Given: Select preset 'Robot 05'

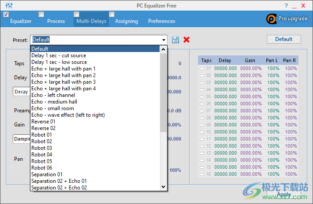Looking at the screenshot, I should point(95,161).
